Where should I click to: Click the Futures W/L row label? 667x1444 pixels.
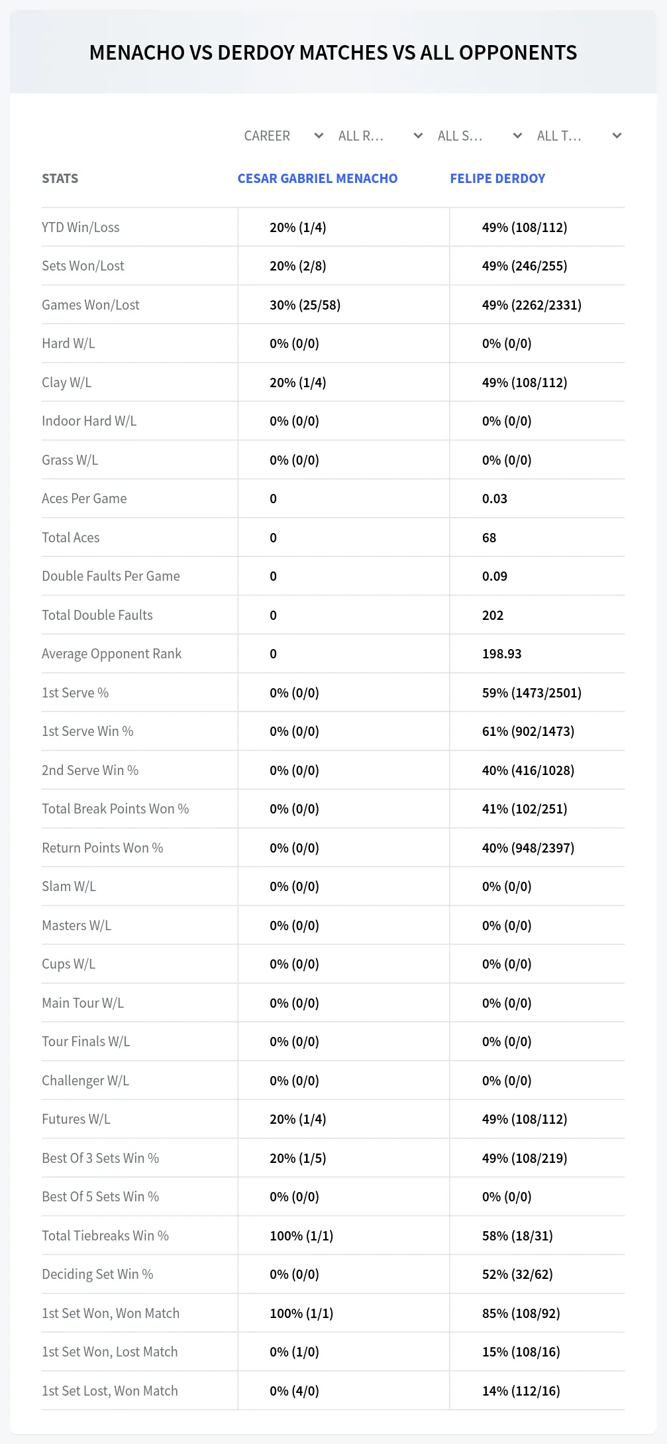tap(76, 1119)
